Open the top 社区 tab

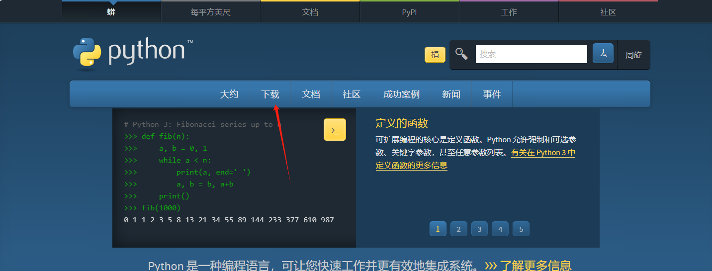point(609,12)
